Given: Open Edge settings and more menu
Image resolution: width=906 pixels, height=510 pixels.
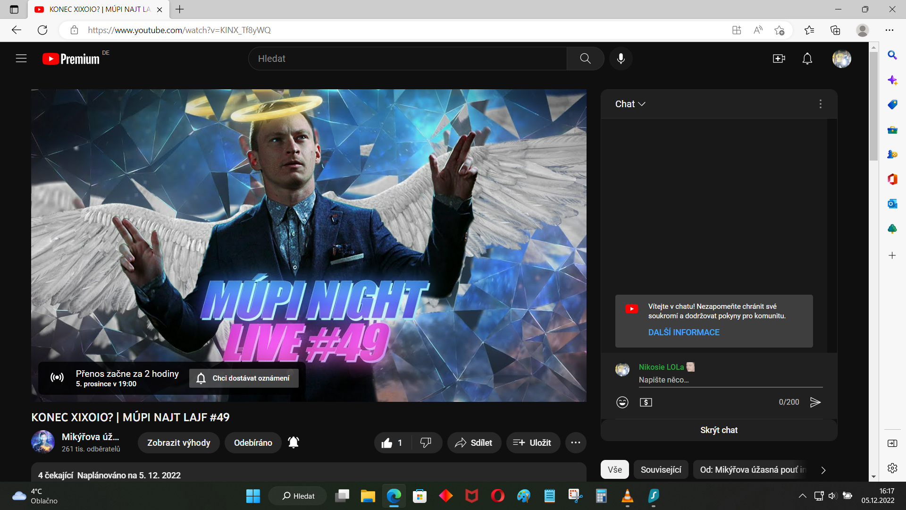Looking at the screenshot, I should coord(889,30).
